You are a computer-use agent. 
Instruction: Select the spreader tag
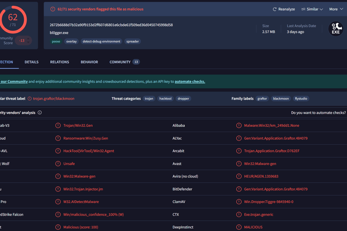pos(132,42)
